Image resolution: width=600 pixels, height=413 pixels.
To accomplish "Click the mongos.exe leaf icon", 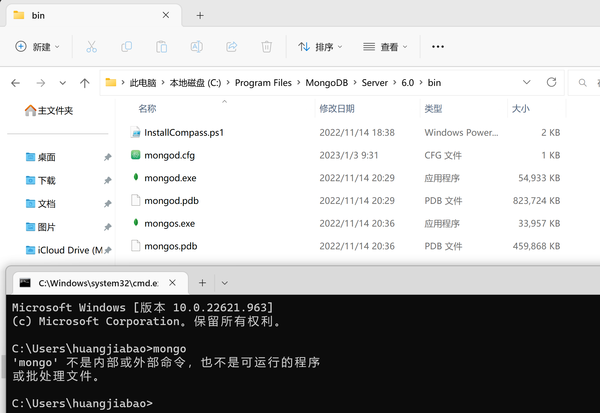I will 136,223.
